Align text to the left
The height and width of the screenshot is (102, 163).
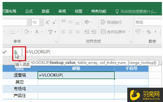(x=63, y=32)
